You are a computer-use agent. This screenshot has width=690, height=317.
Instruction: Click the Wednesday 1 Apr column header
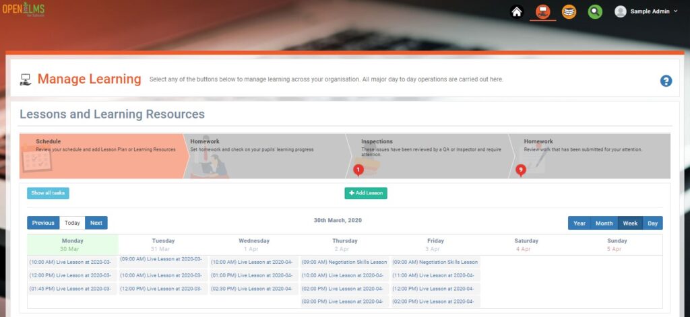pyautogui.click(x=254, y=245)
